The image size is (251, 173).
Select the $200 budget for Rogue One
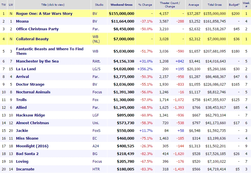tap(236, 14)
